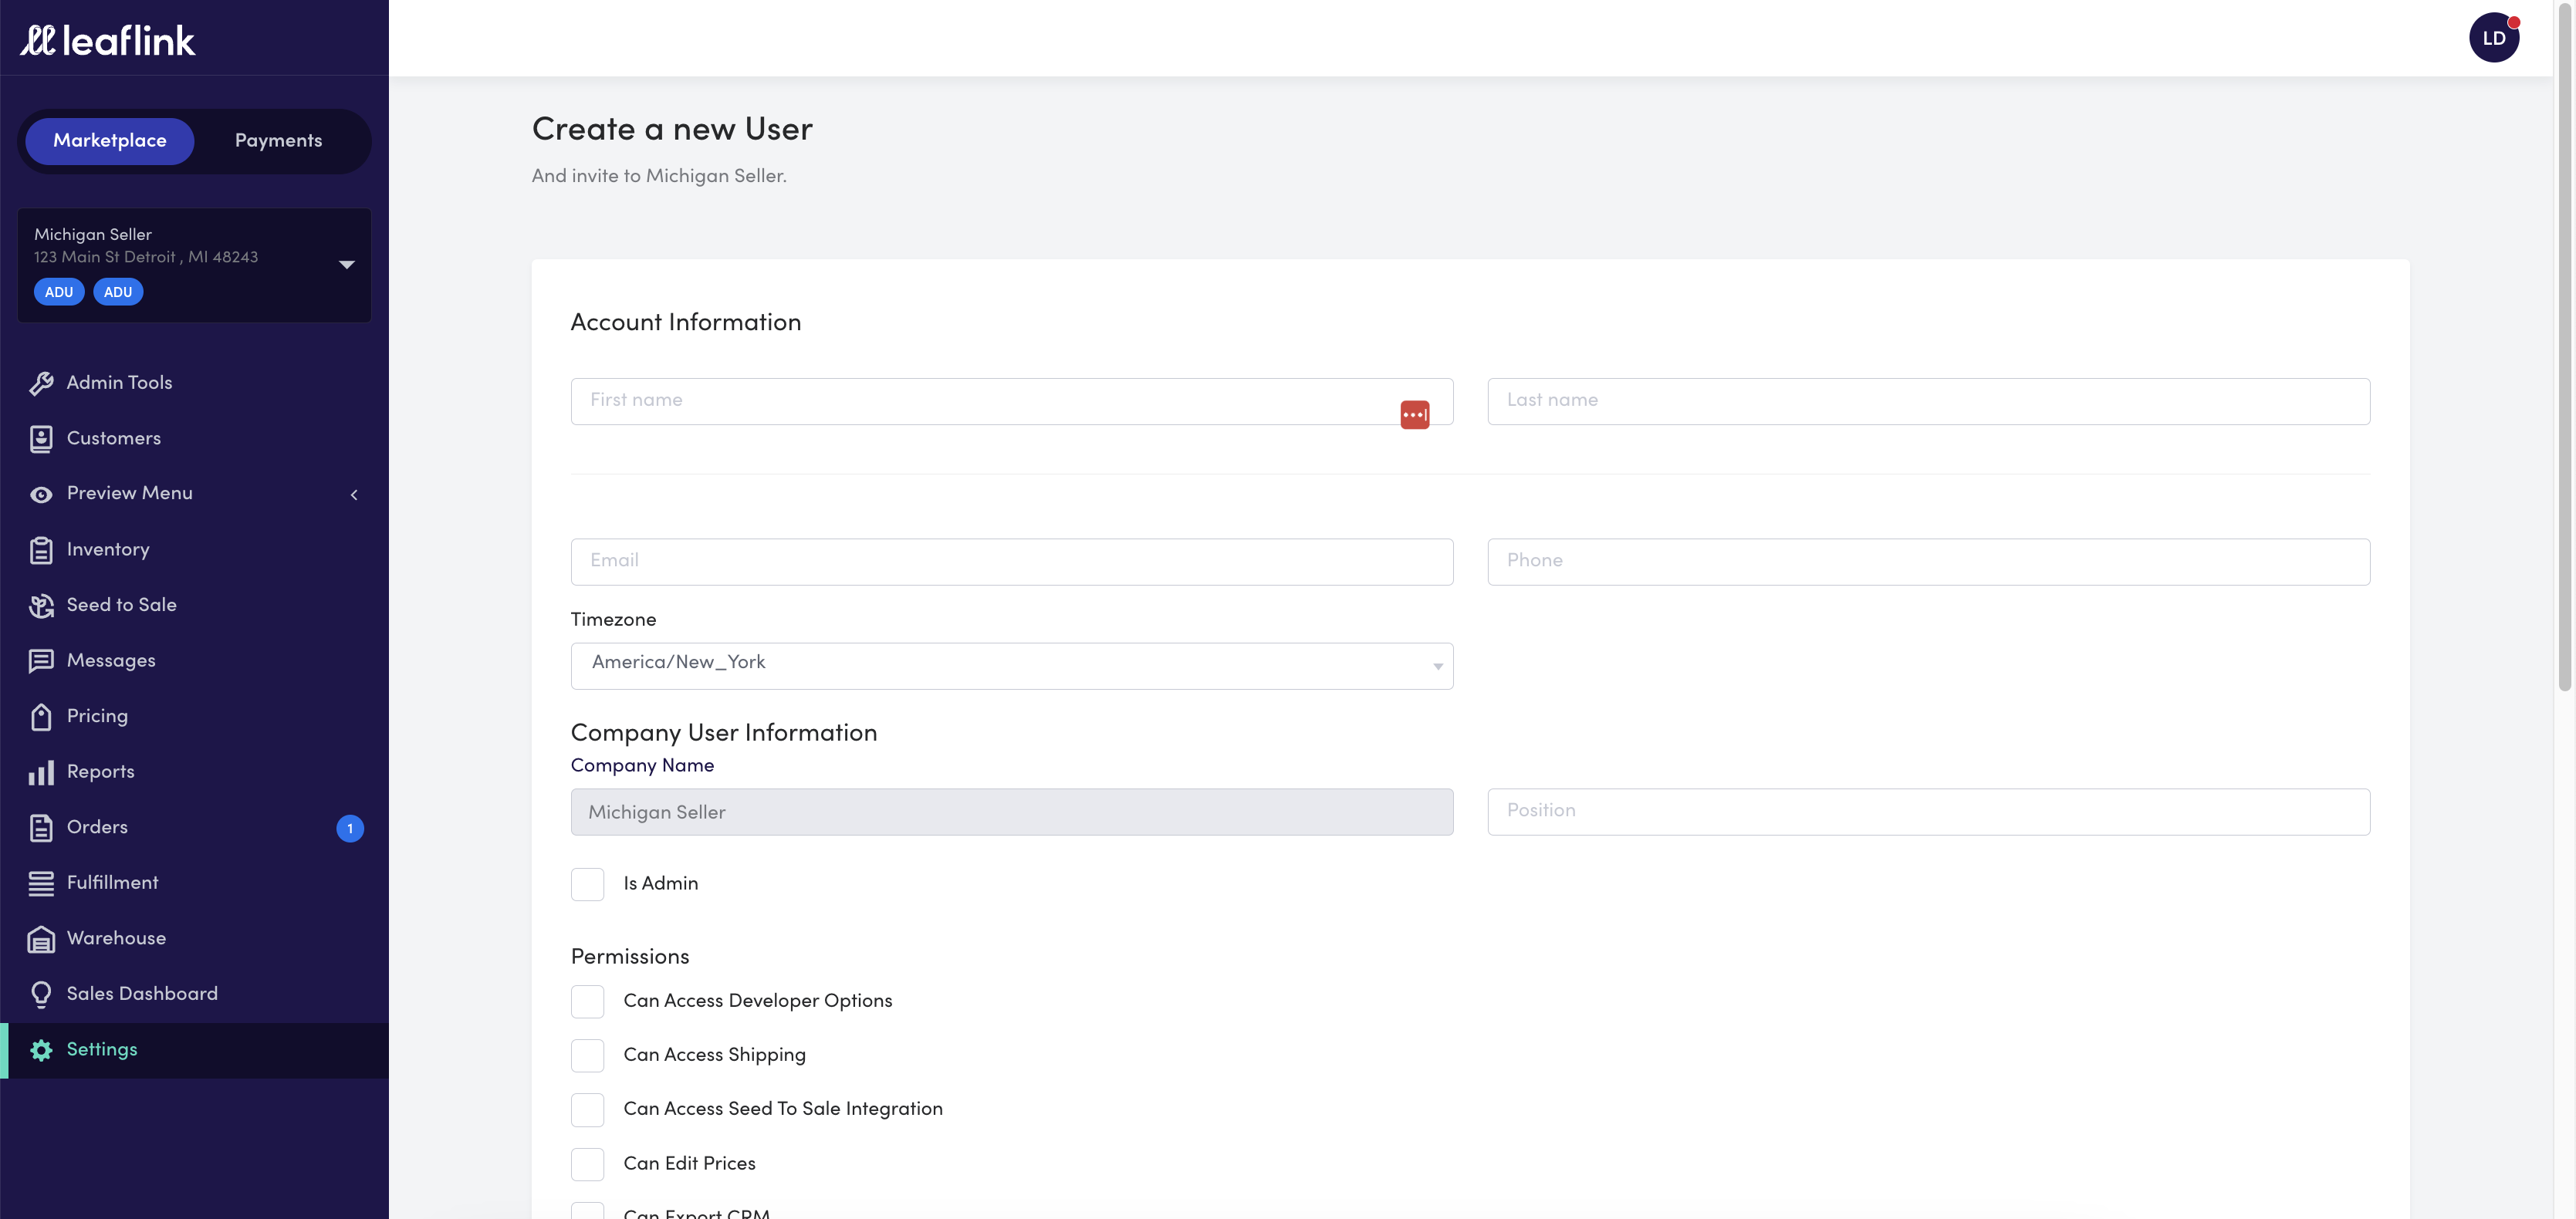2576x1219 pixels.
Task: Open the Sales Dashboard
Action: click(194, 994)
